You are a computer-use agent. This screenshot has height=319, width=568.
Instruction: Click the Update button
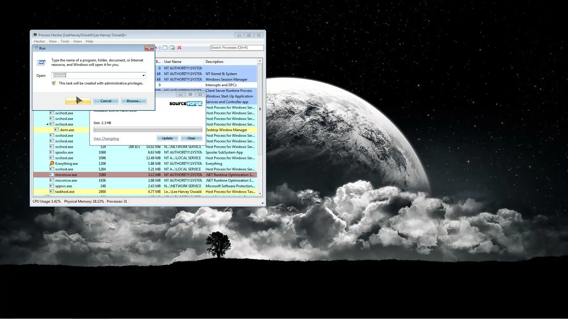pyautogui.click(x=167, y=138)
